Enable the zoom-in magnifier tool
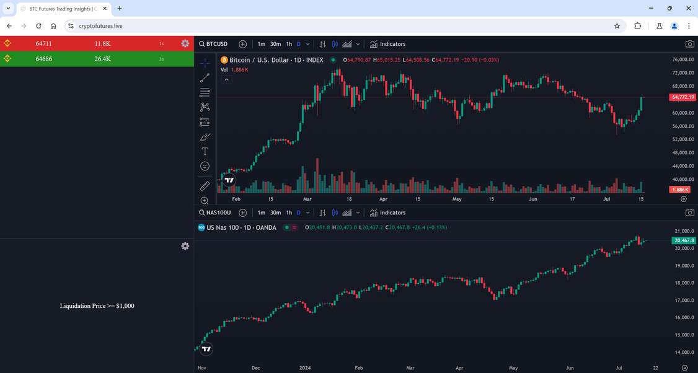Viewport: 698px width, 373px height. [205, 200]
